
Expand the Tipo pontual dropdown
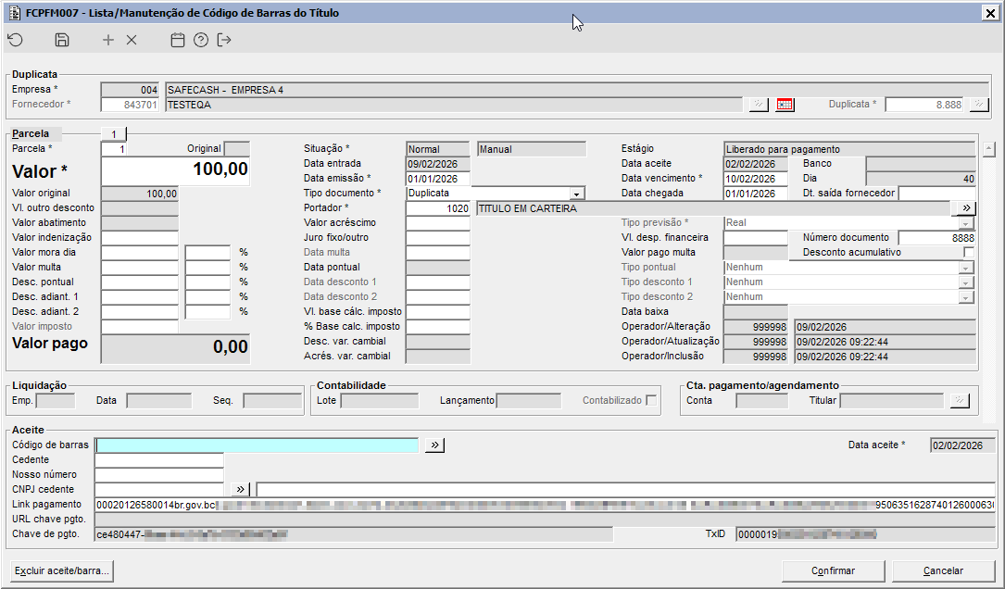point(967,268)
